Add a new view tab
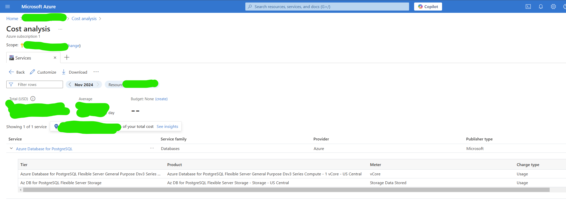Screen dimensions: 566x210 (x=67, y=58)
